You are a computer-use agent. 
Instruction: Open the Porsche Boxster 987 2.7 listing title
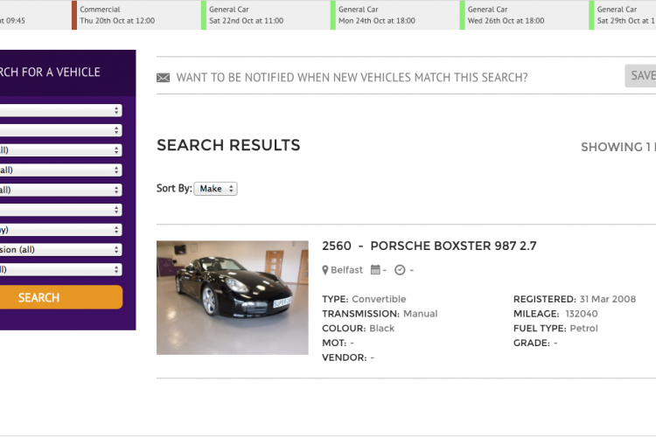click(x=429, y=246)
